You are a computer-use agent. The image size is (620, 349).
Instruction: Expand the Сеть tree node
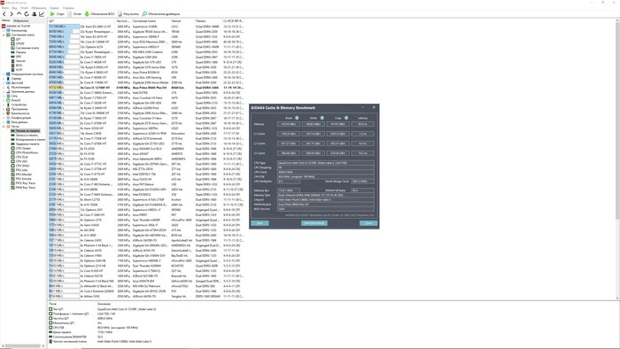pos(4,96)
